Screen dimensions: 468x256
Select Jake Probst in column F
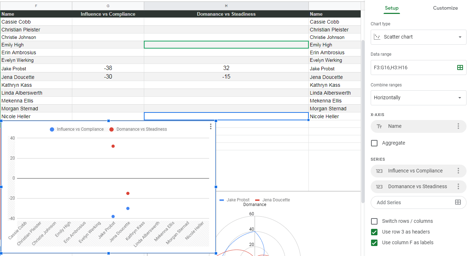36,69
